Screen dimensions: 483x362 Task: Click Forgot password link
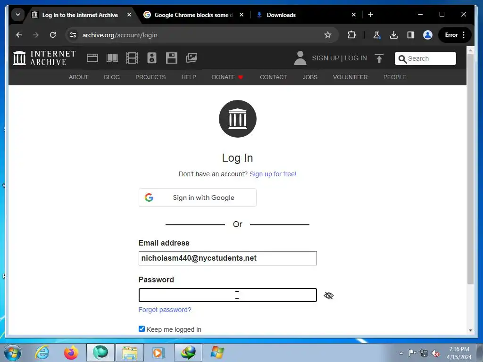click(165, 310)
